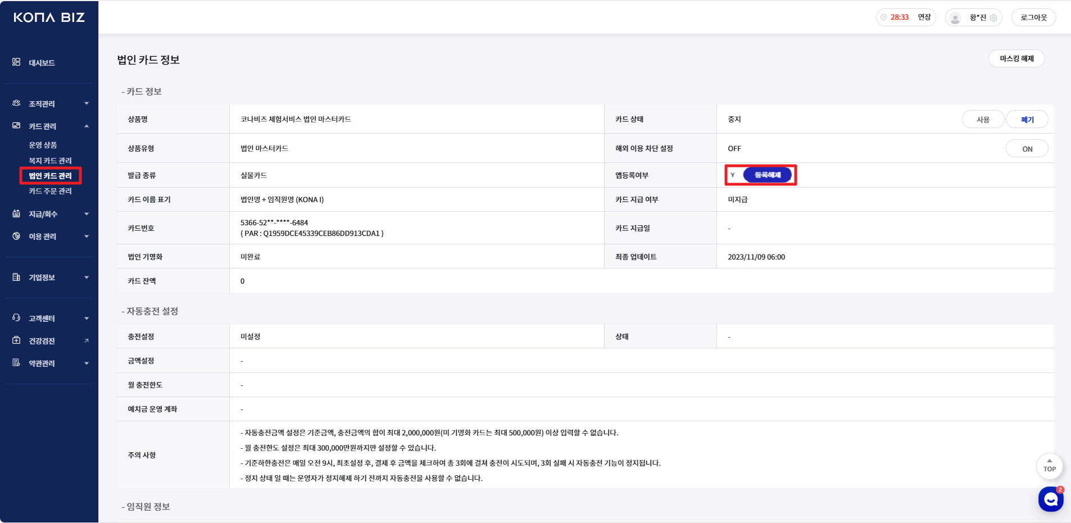Image resolution: width=1071 pixels, height=523 pixels.
Task: Open user settings gear icon
Action: click(x=993, y=18)
